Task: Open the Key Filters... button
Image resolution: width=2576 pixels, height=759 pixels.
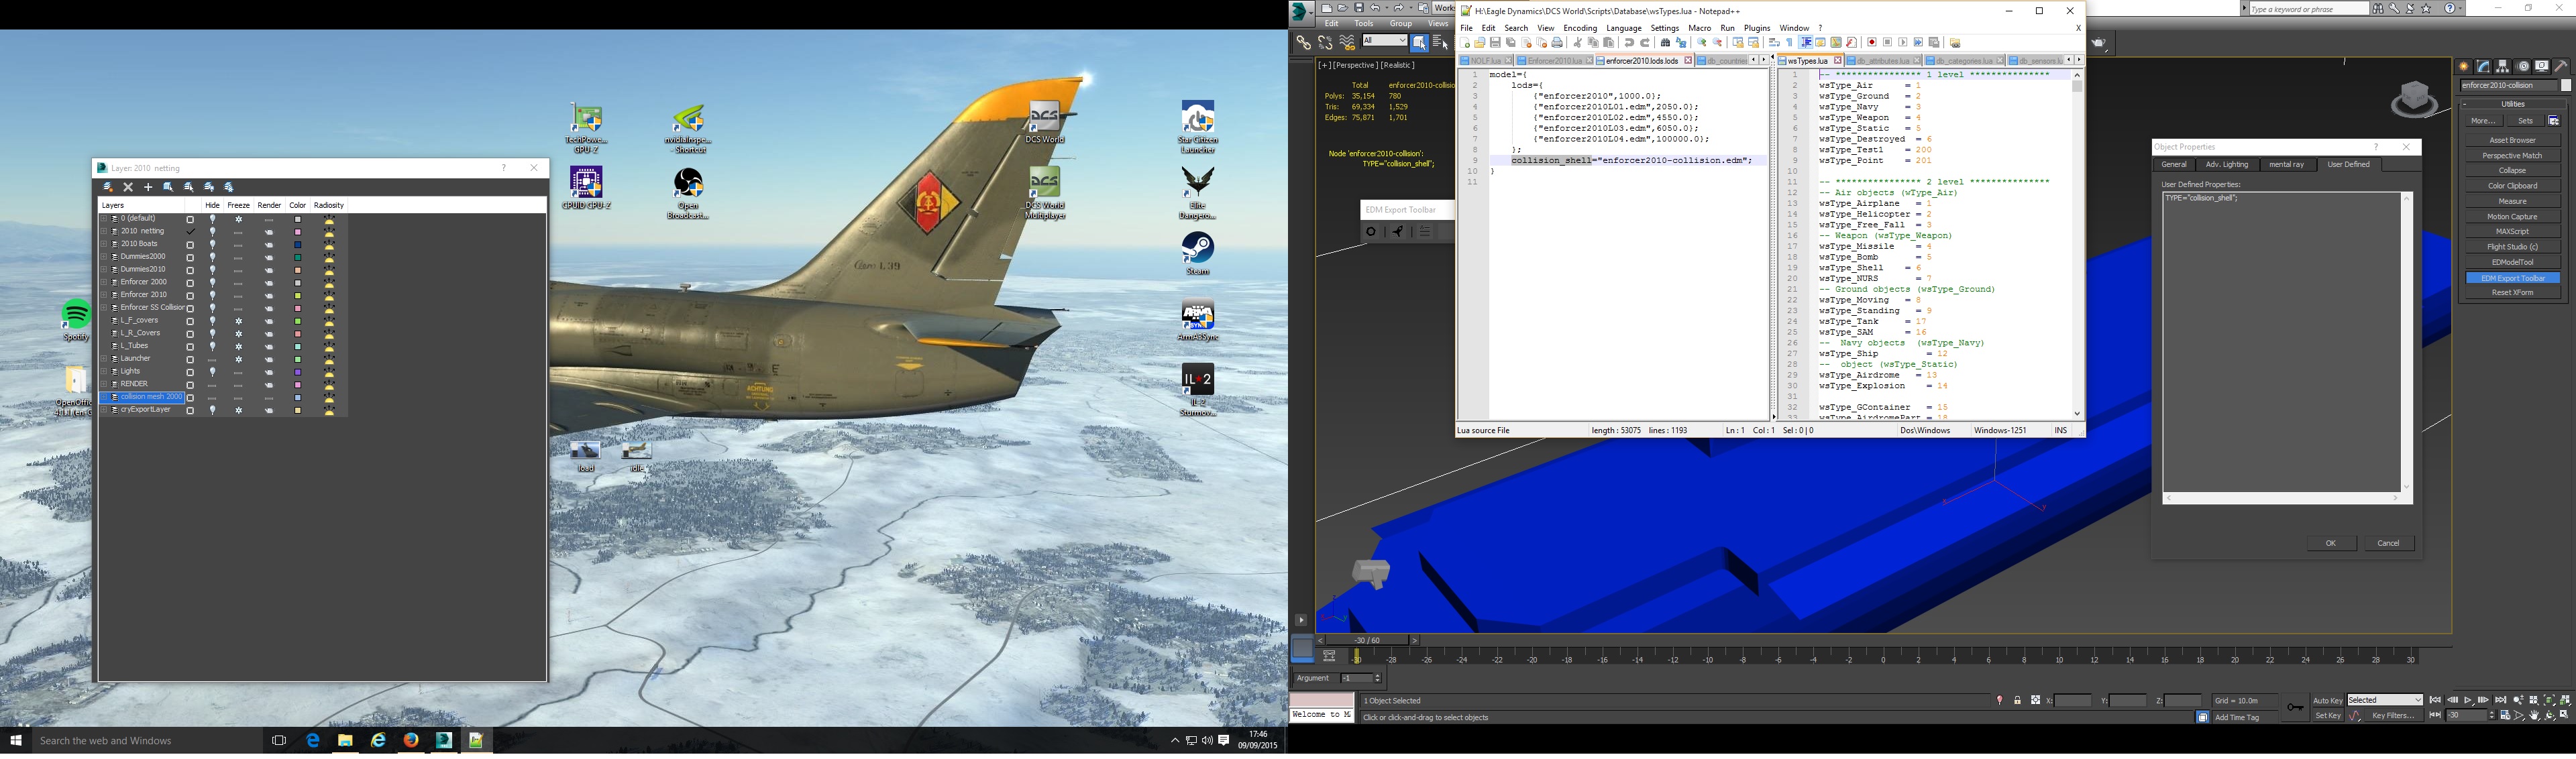Action: tap(2393, 716)
